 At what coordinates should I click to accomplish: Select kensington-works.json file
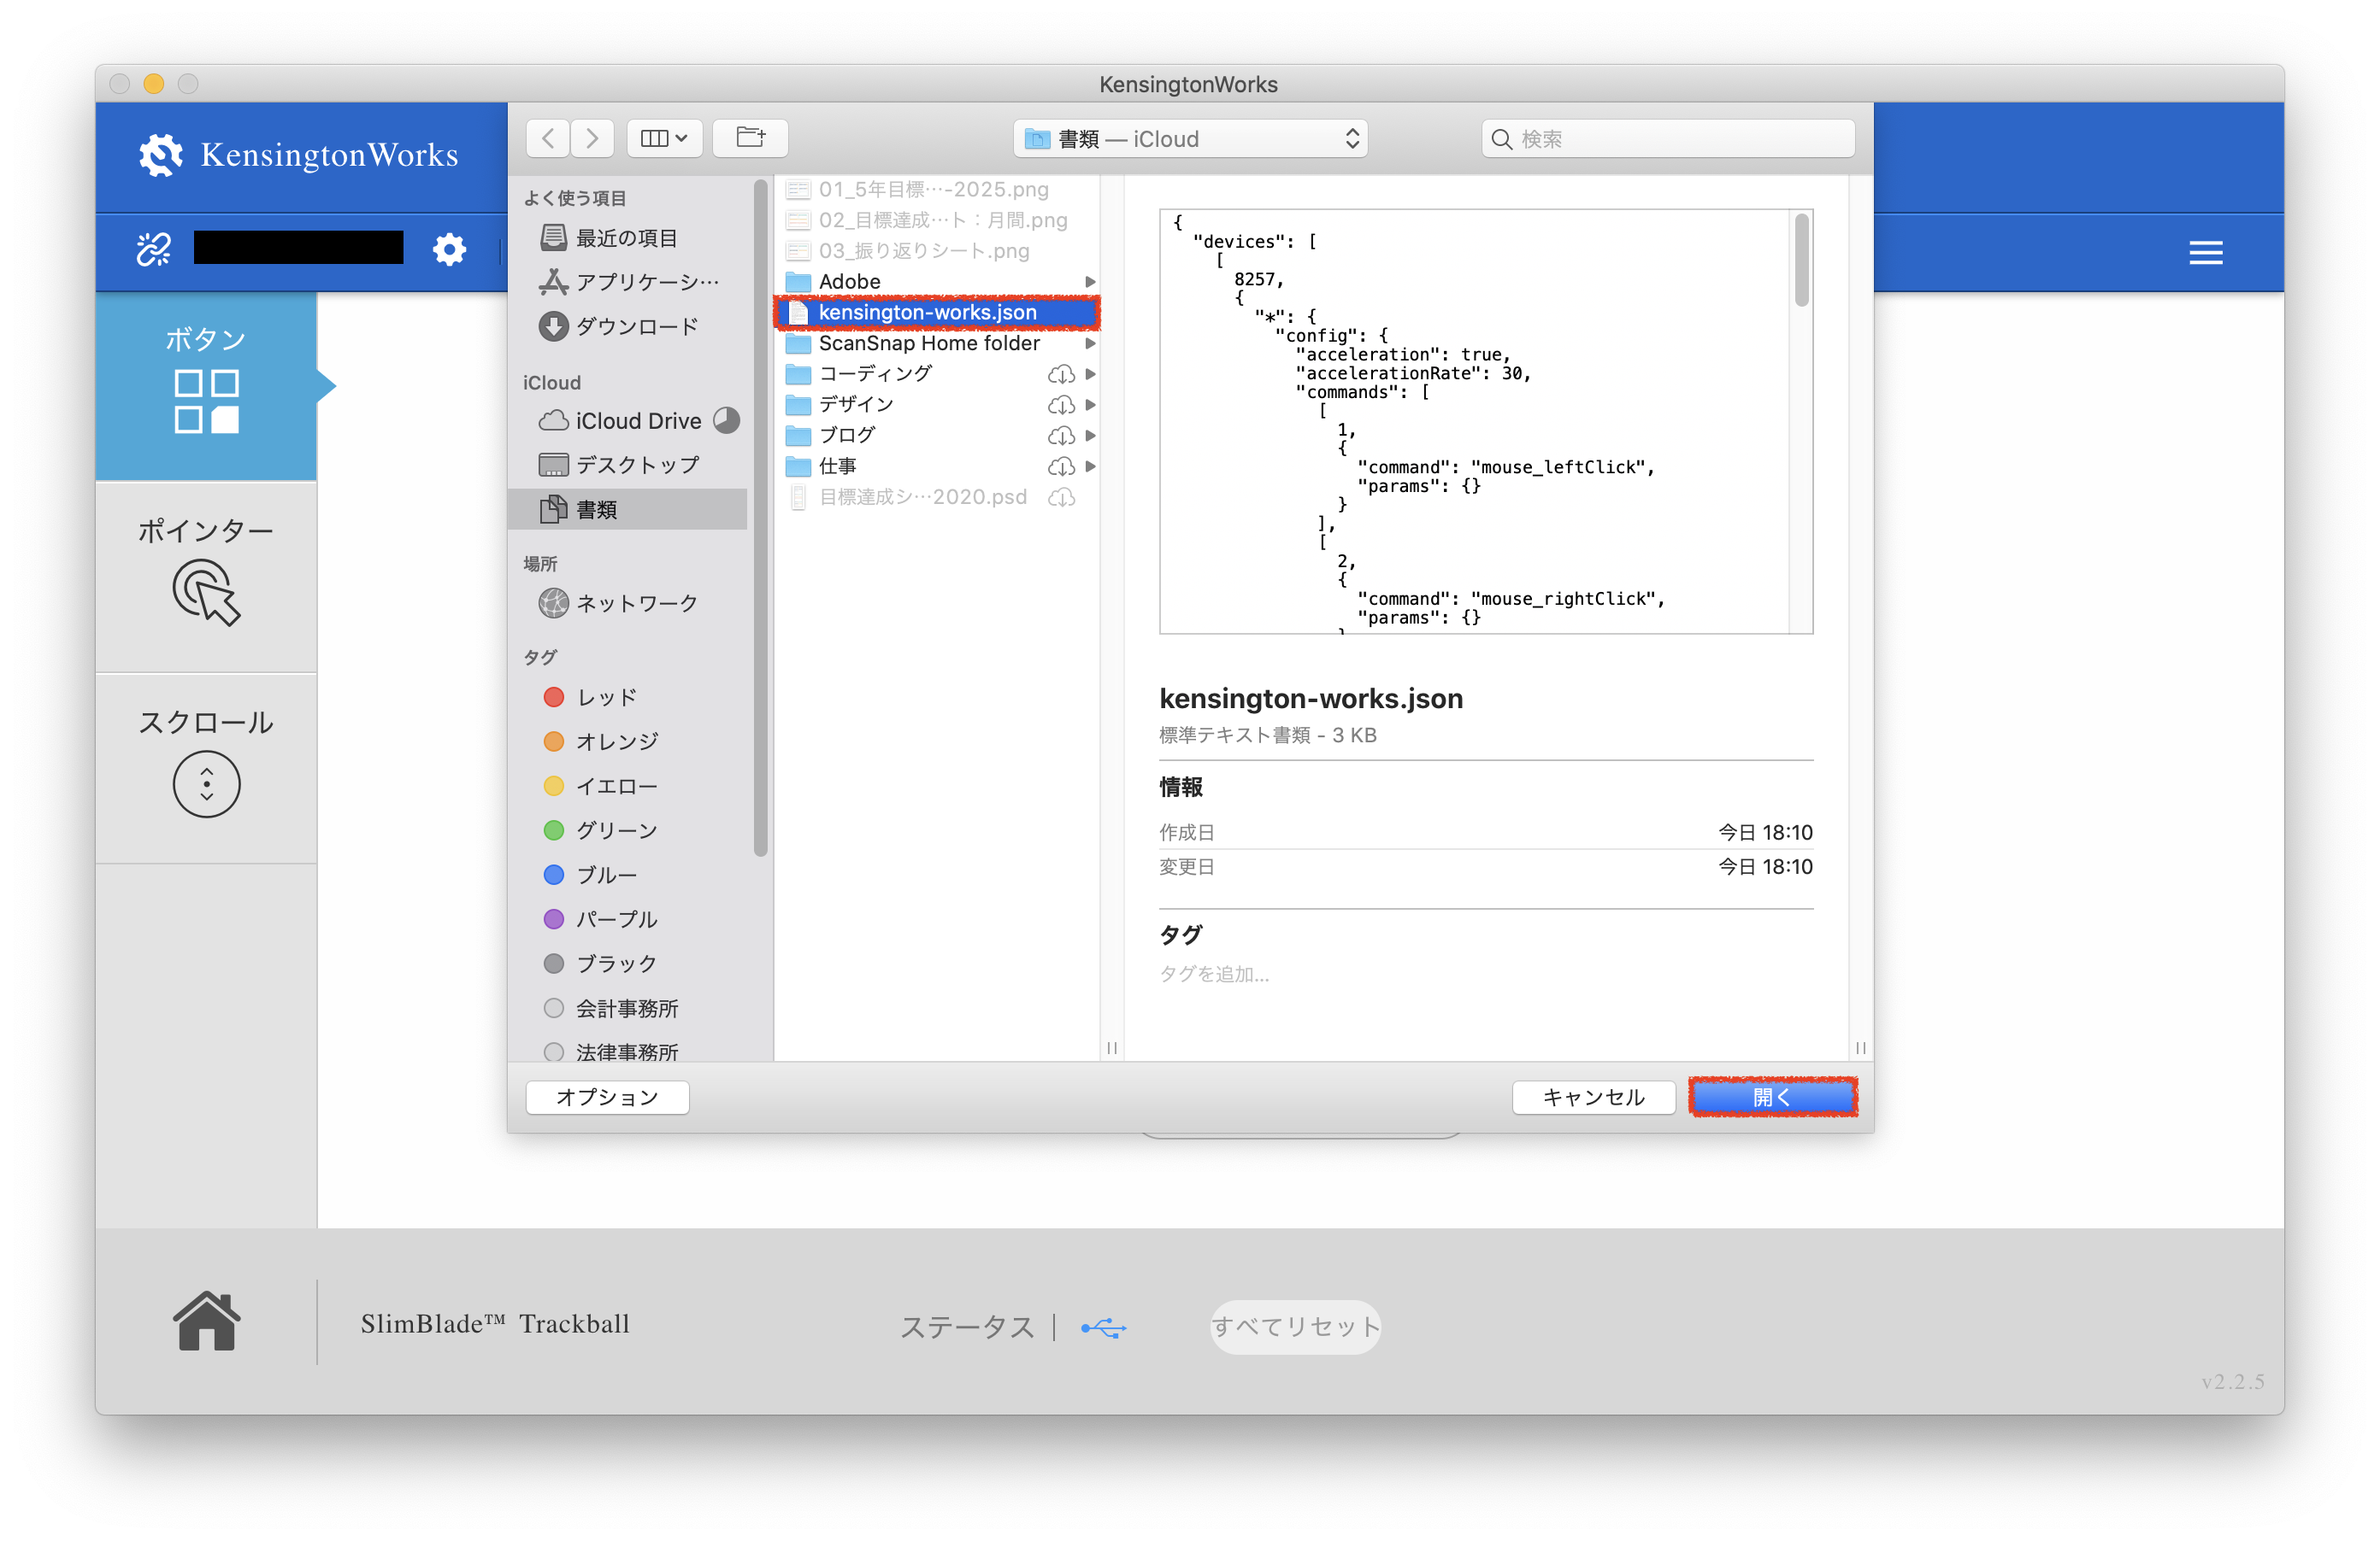click(938, 313)
